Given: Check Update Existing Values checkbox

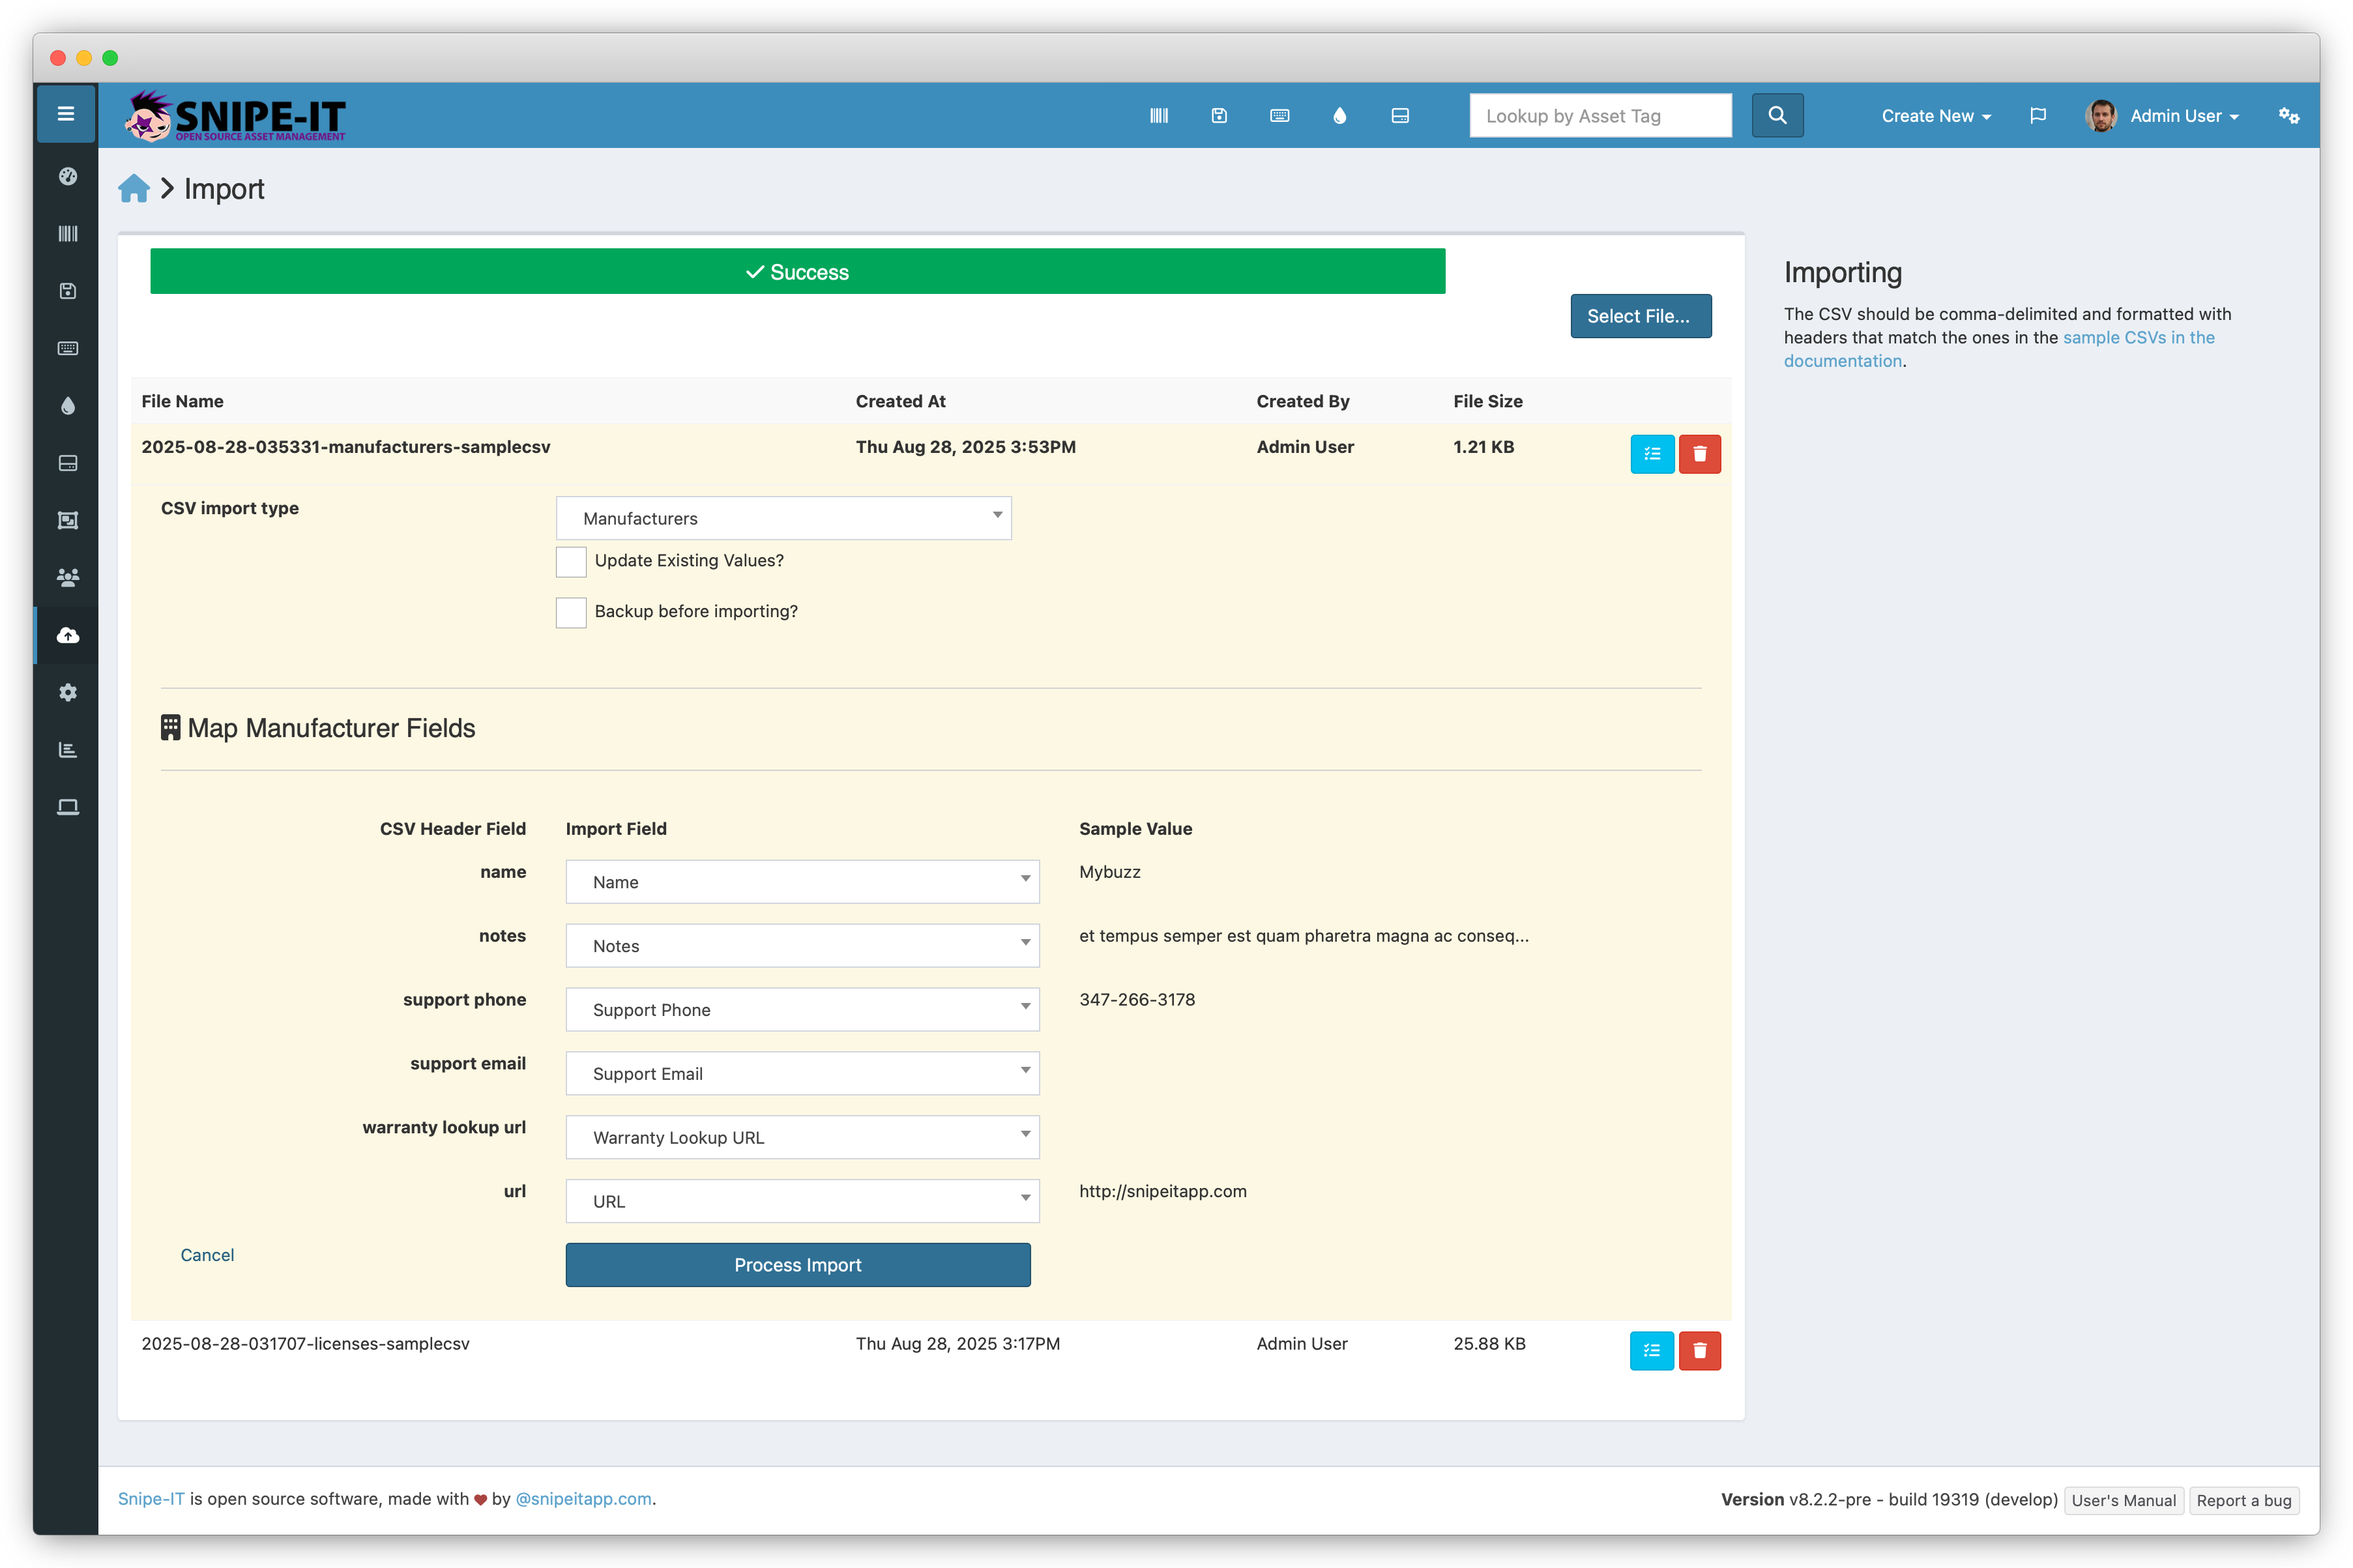Looking at the screenshot, I should pos(571,562).
